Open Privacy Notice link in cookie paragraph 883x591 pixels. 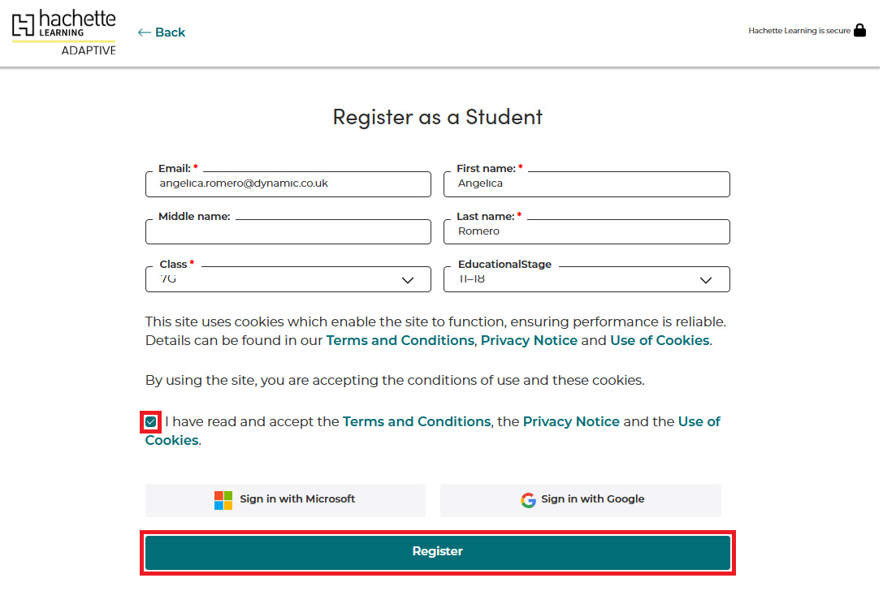pos(529,341)
